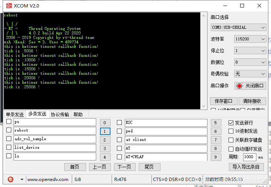
Task: Go to 尾页 last page
Action: coord(149,167)
